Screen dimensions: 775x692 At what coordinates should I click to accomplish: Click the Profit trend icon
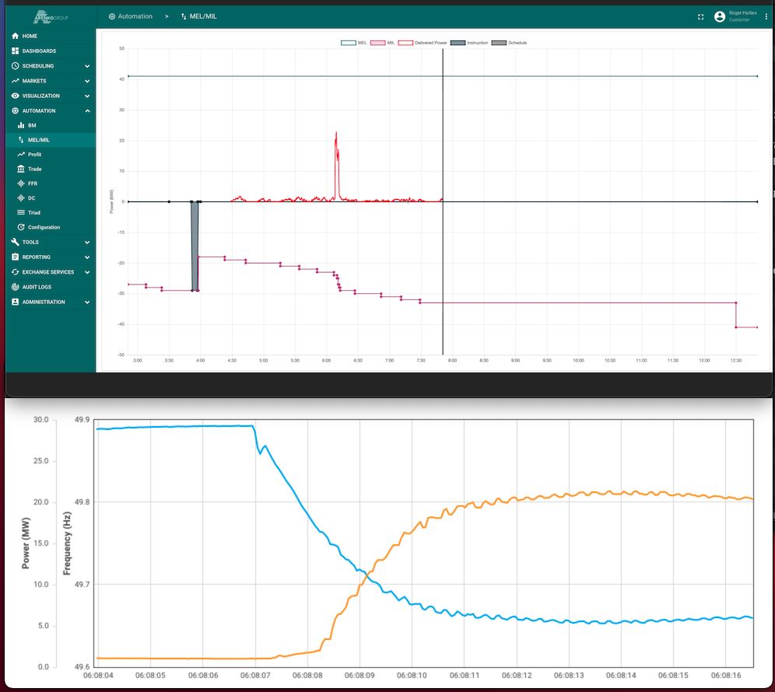(x=21, y=155)
